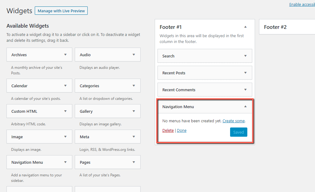Image resolution: width=315 pixels, height=192 pixels.
Task: Select the Image widget title
Action: (x=17, y=137)
